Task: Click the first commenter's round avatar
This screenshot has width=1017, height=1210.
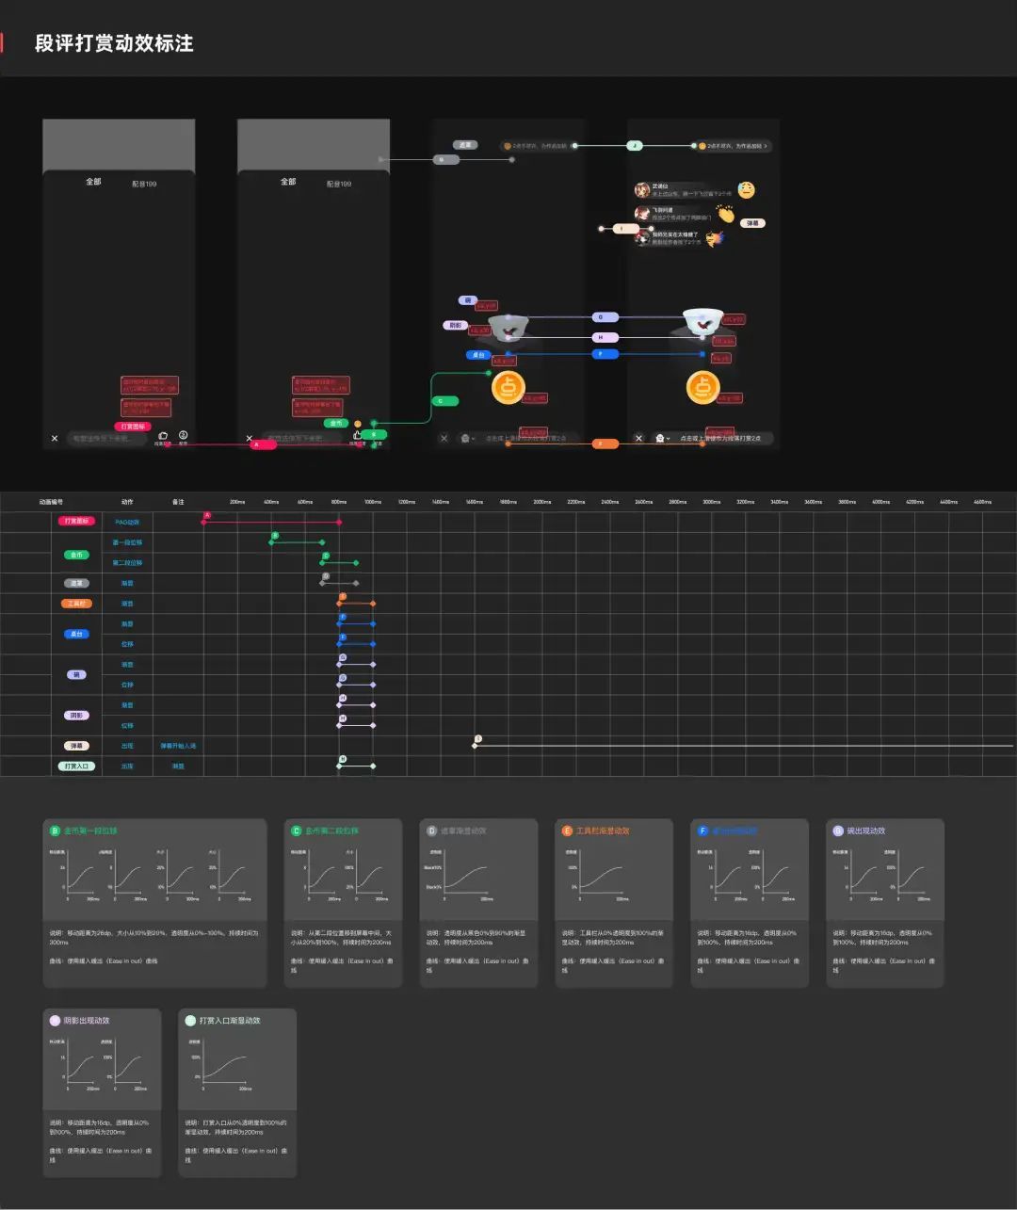Action: pyautogui.click(x=642, y=189)
